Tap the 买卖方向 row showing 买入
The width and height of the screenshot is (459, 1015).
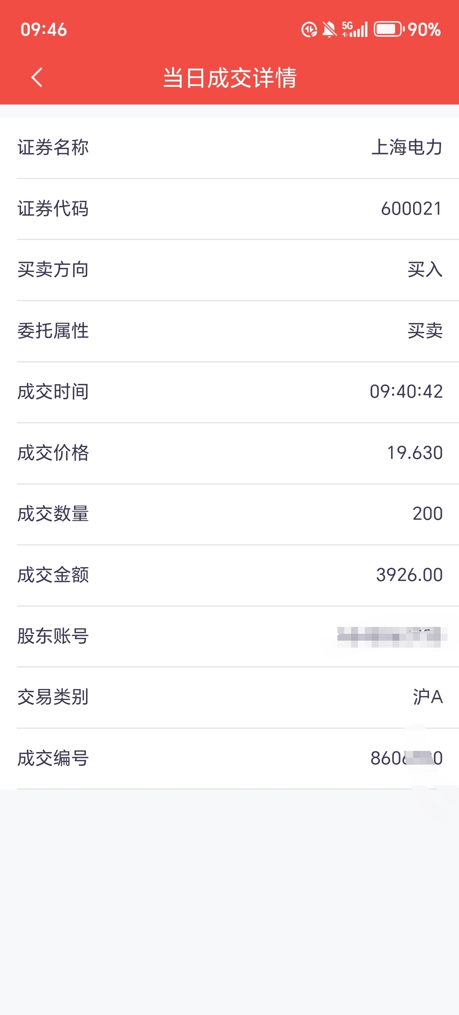[x=229, y=269]
